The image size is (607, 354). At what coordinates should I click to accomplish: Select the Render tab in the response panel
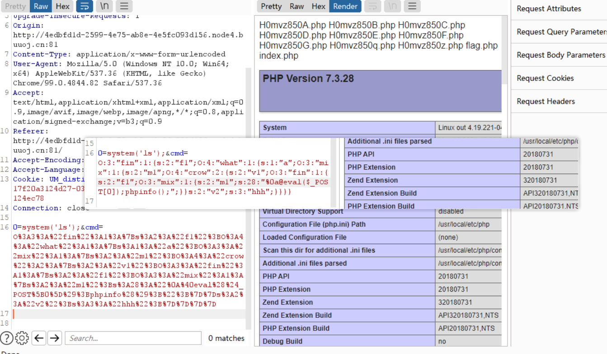(x=345, y=6)
